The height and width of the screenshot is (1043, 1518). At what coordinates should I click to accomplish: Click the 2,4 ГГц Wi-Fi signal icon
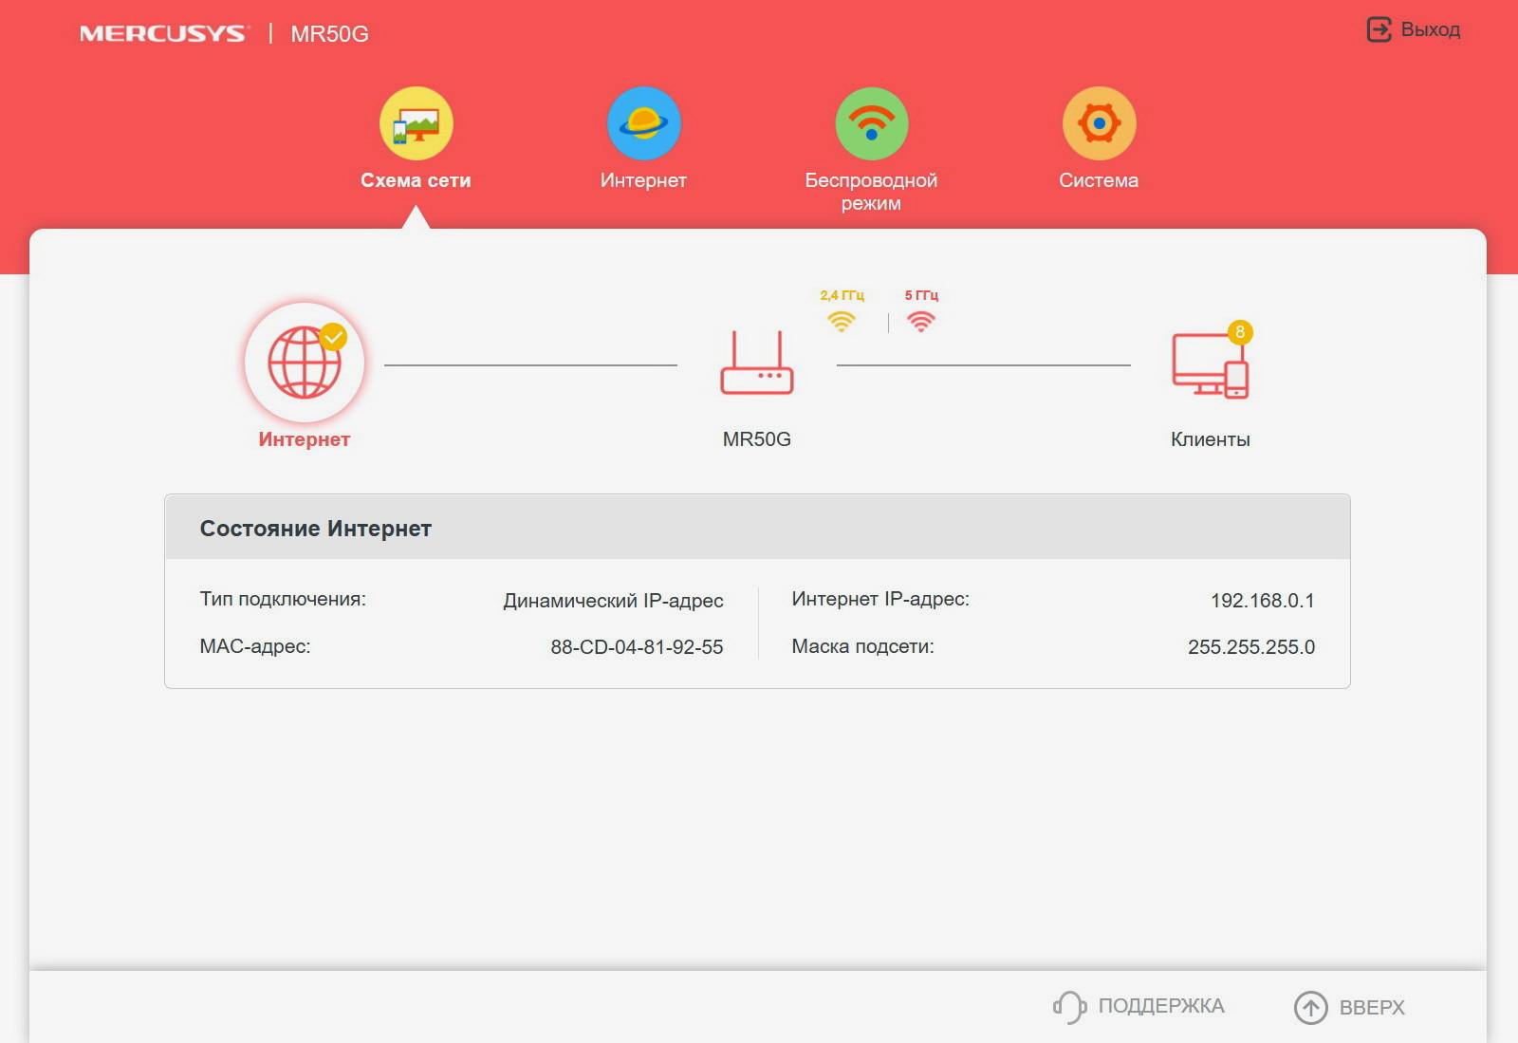click(x=841, y=321)
